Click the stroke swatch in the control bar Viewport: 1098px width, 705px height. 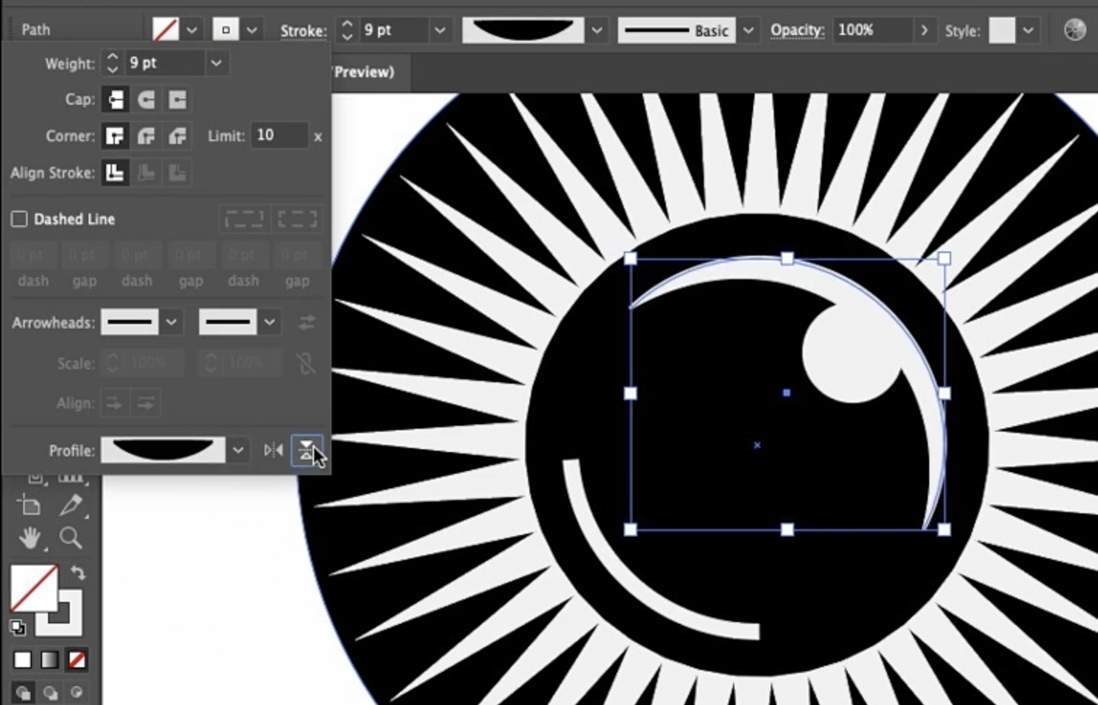point(225,30)
